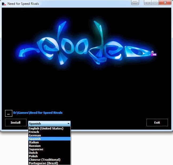Viewport: 173px width, 165px height.
Task: Choose Portuguese (Brazil) from the list
Action: (x=49, y=163)
